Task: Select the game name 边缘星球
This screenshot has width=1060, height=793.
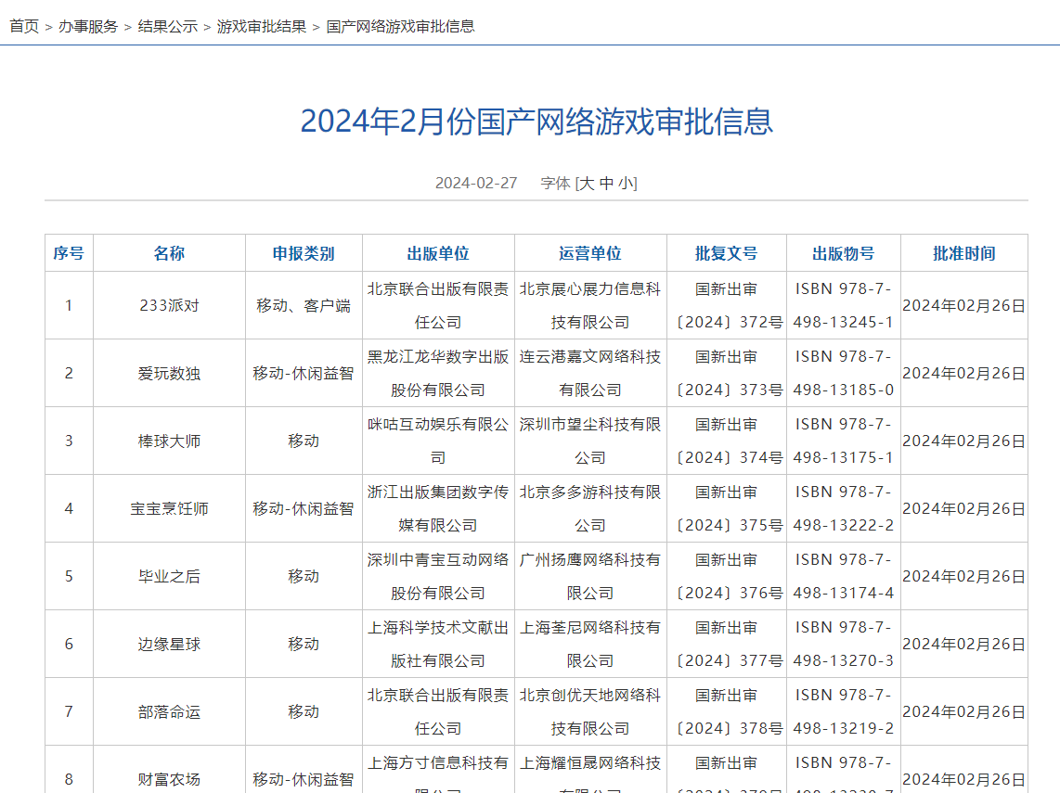Action: coord(169,645)
